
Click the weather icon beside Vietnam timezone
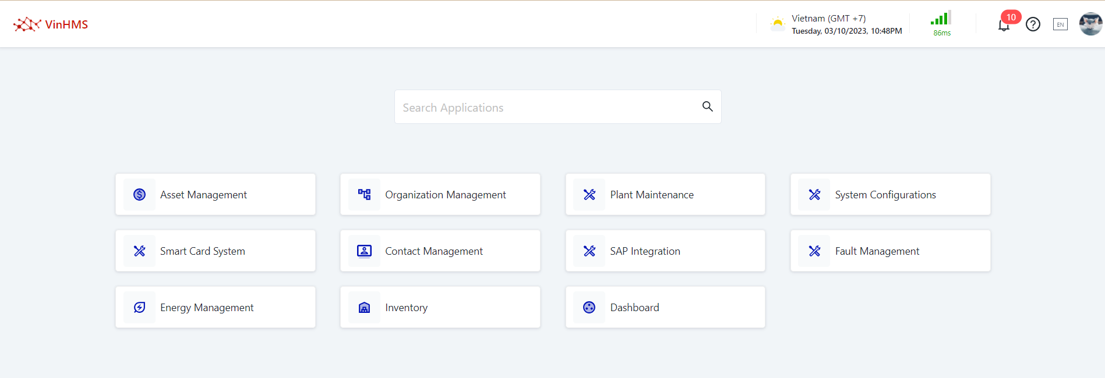777,24
